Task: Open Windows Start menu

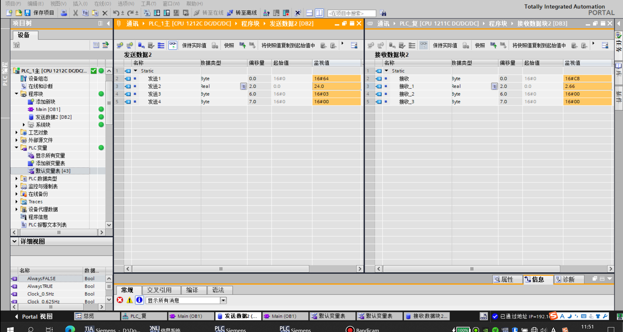Action: pos(10,329)
